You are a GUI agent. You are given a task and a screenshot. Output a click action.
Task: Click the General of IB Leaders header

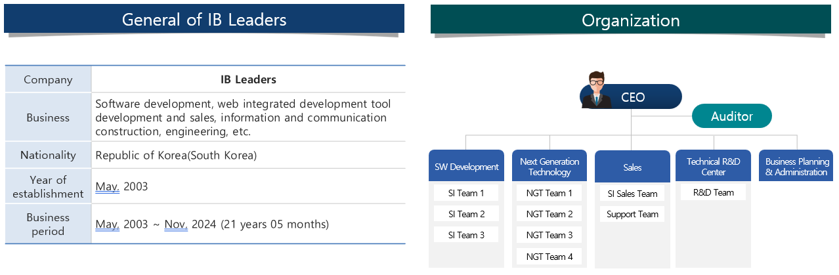pos(204,19)
